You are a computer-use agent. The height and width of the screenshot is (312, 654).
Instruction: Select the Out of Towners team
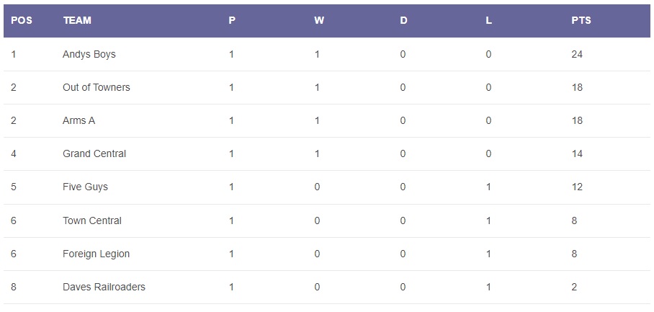point(97,87)
